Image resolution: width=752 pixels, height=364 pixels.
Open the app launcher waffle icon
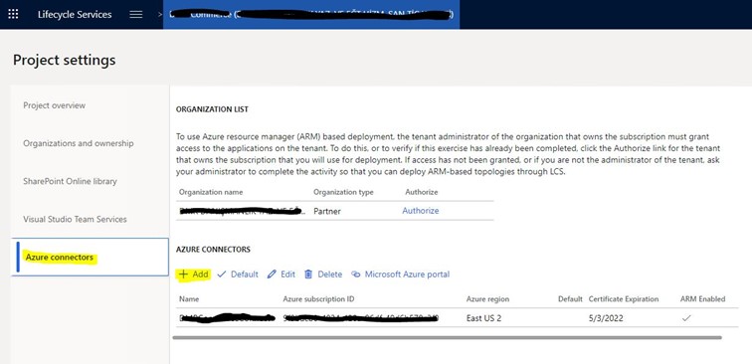14,14
